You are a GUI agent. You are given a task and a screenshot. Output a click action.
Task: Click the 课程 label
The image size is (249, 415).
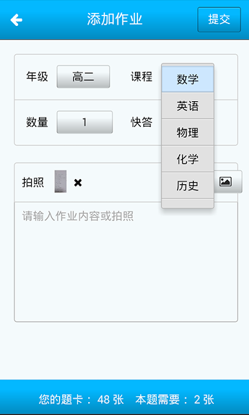pyautogui.click(x=141, y=77)
